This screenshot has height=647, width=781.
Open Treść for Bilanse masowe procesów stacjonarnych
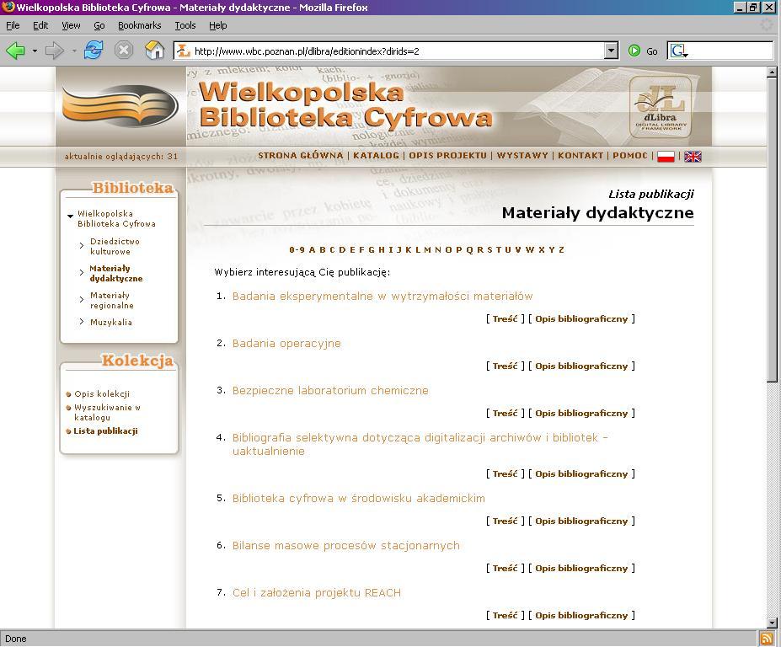(505, 568)
